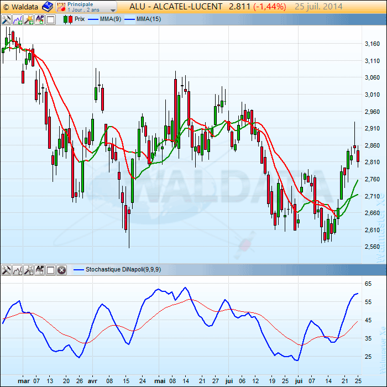Open the magic wand in price toolbar
This screenshot has width=387, height=387.
click(x=29, y=19)
